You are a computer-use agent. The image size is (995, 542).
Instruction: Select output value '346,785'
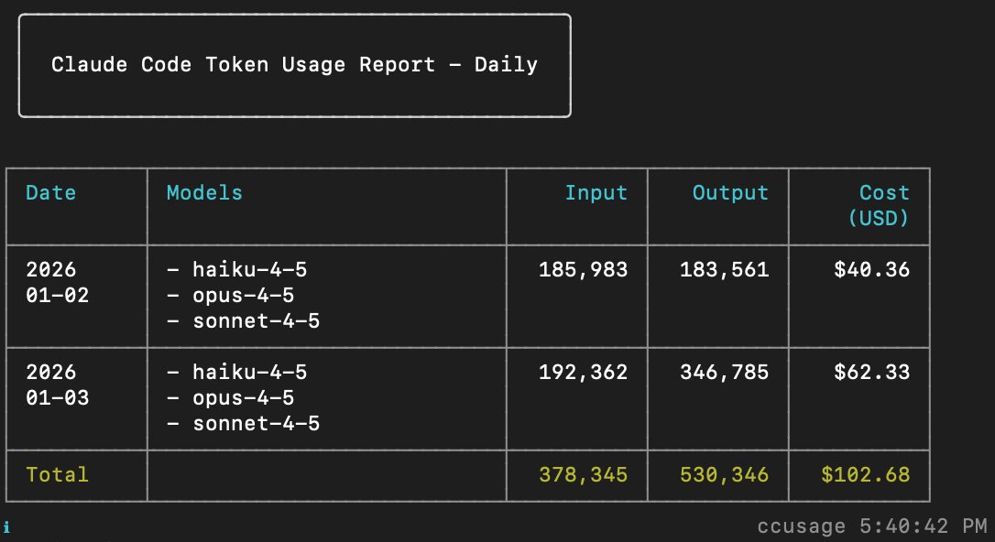coord(724,373)
